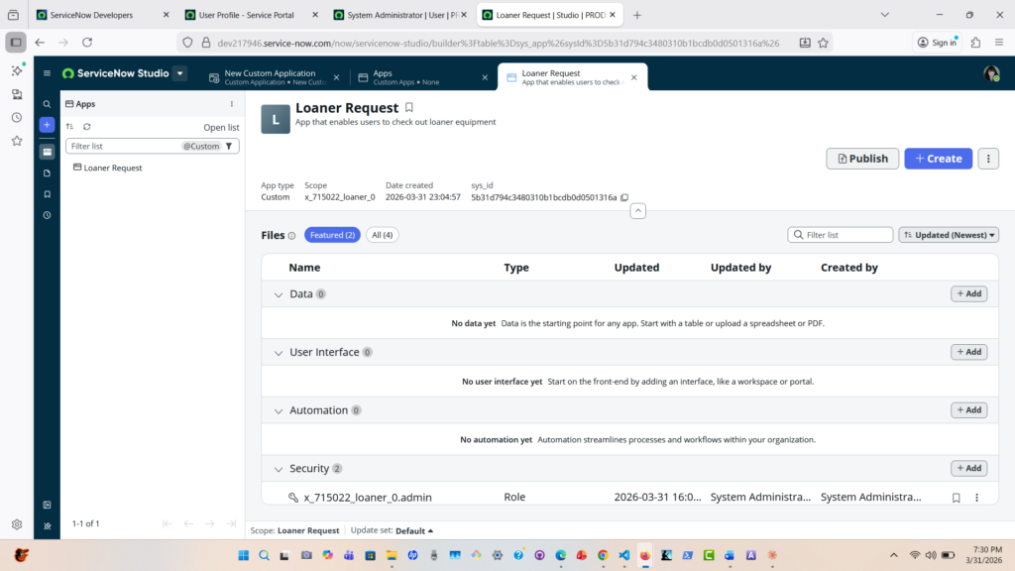Click the blue plus icon in sidebar
This screenshot has height=571, width=1015.
pos(47,125)
